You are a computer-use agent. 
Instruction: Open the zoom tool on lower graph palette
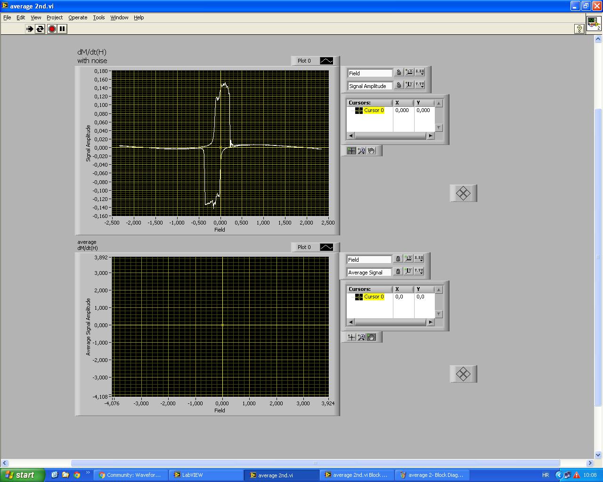point(361,337)
